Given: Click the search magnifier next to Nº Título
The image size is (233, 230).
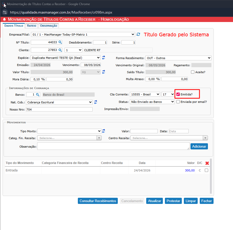Looking at the screenshot, I should tap(60, 42).
